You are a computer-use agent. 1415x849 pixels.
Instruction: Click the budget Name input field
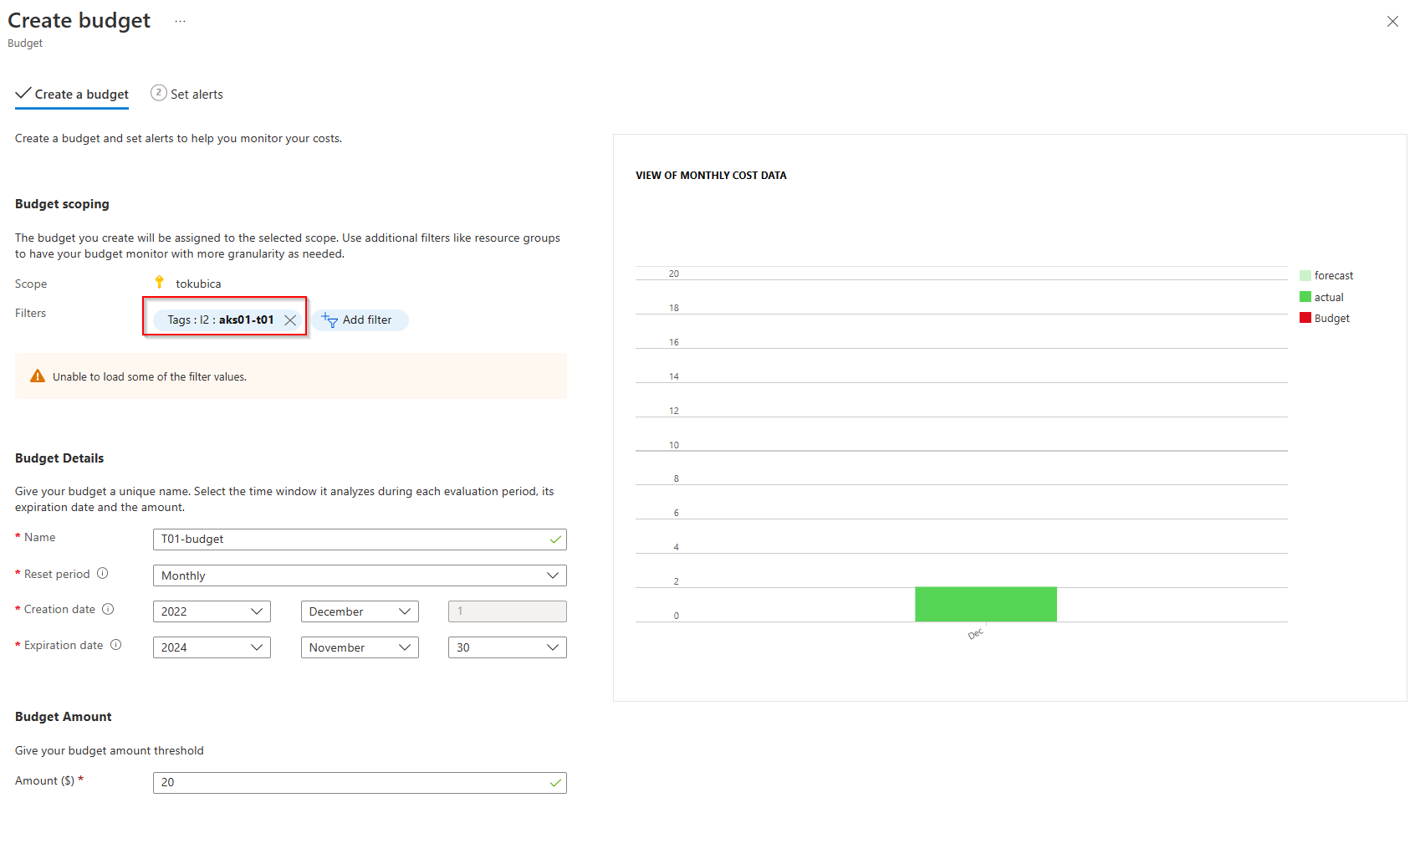(x=351, y=540)
